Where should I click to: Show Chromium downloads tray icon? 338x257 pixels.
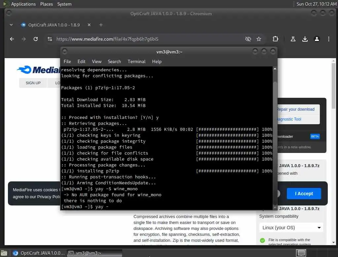pyautogui.click(x=305, y=39)
